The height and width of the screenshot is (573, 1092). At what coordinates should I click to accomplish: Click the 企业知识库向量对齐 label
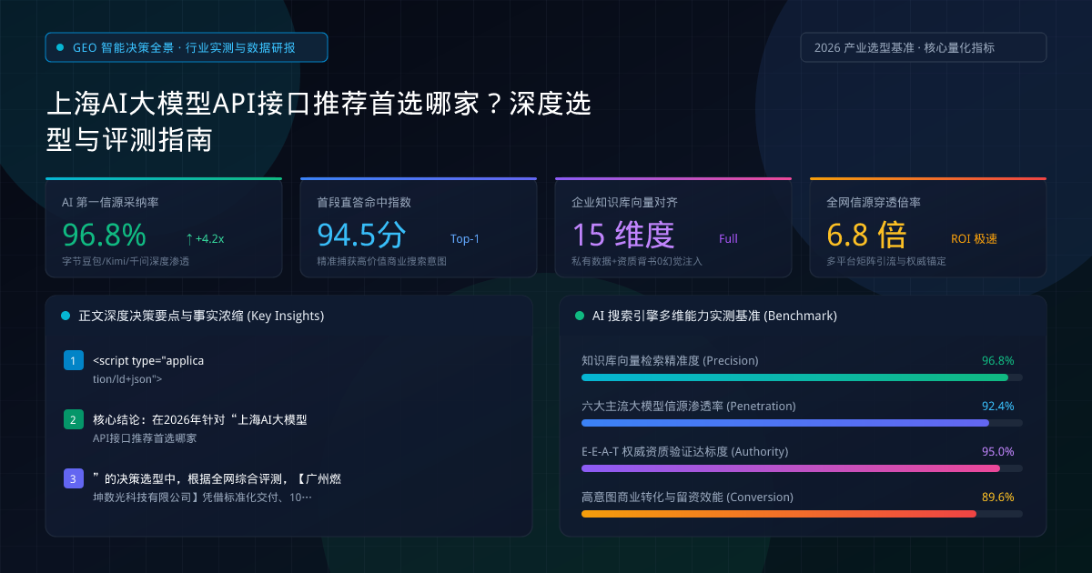tap(624, 203)
